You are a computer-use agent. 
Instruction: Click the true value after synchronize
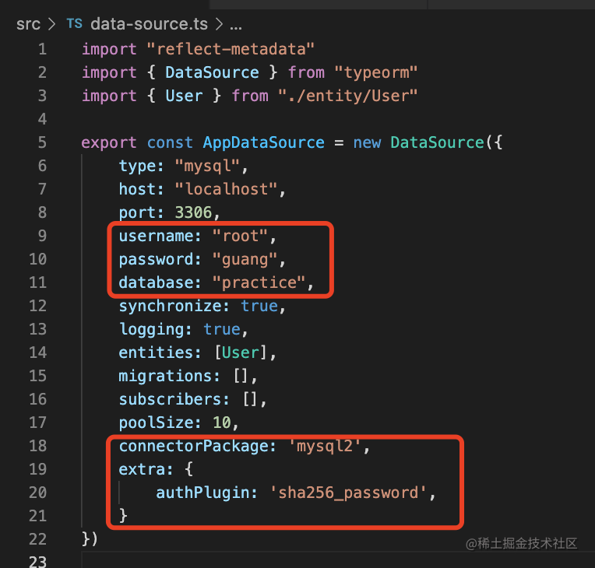pyautogui.click(x=259, y=306)
